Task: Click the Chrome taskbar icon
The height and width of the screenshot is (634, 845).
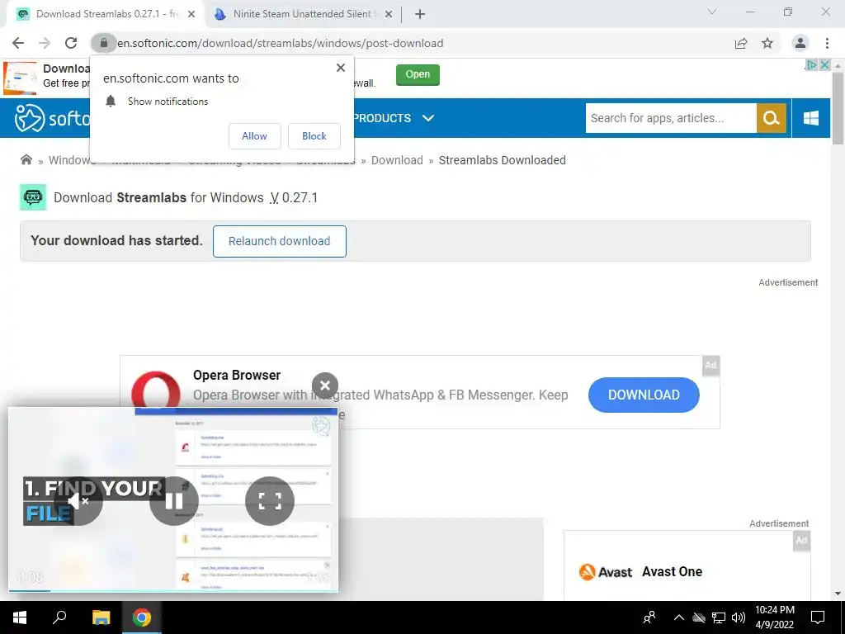Action: pos(142,617)
